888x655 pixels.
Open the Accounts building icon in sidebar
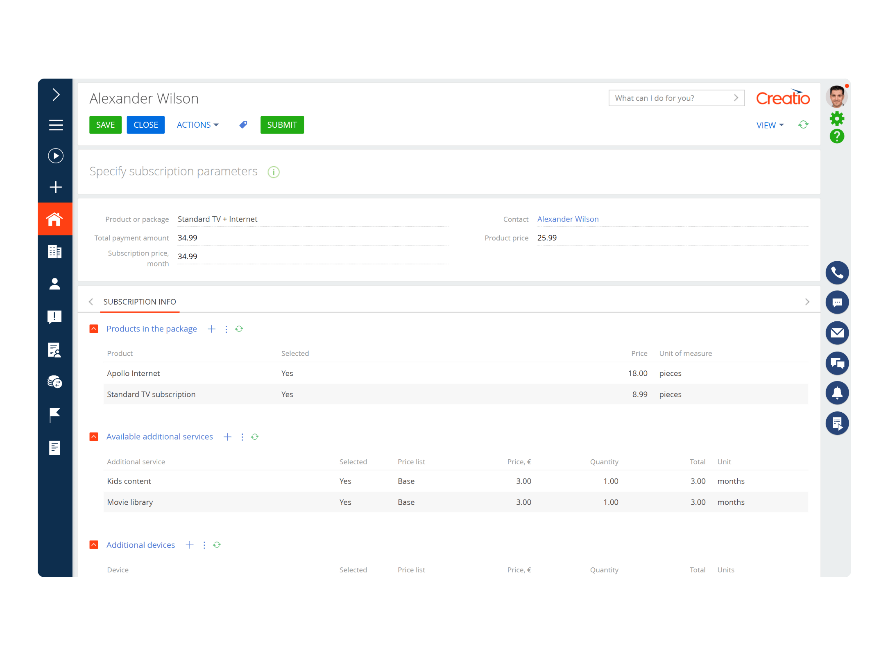[x=55, y=251]
